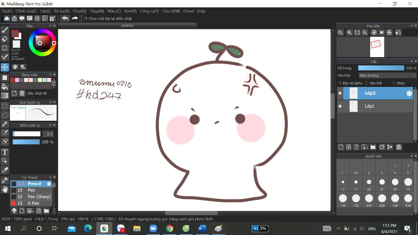Viewport: 418px width, 235px height.
Task: Open the Lớp(L) menu
Action: tap(45, 11)
